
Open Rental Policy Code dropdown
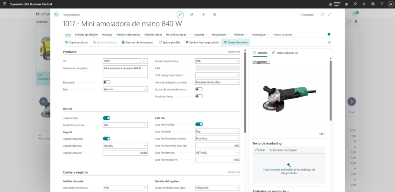tap(125, 125)
